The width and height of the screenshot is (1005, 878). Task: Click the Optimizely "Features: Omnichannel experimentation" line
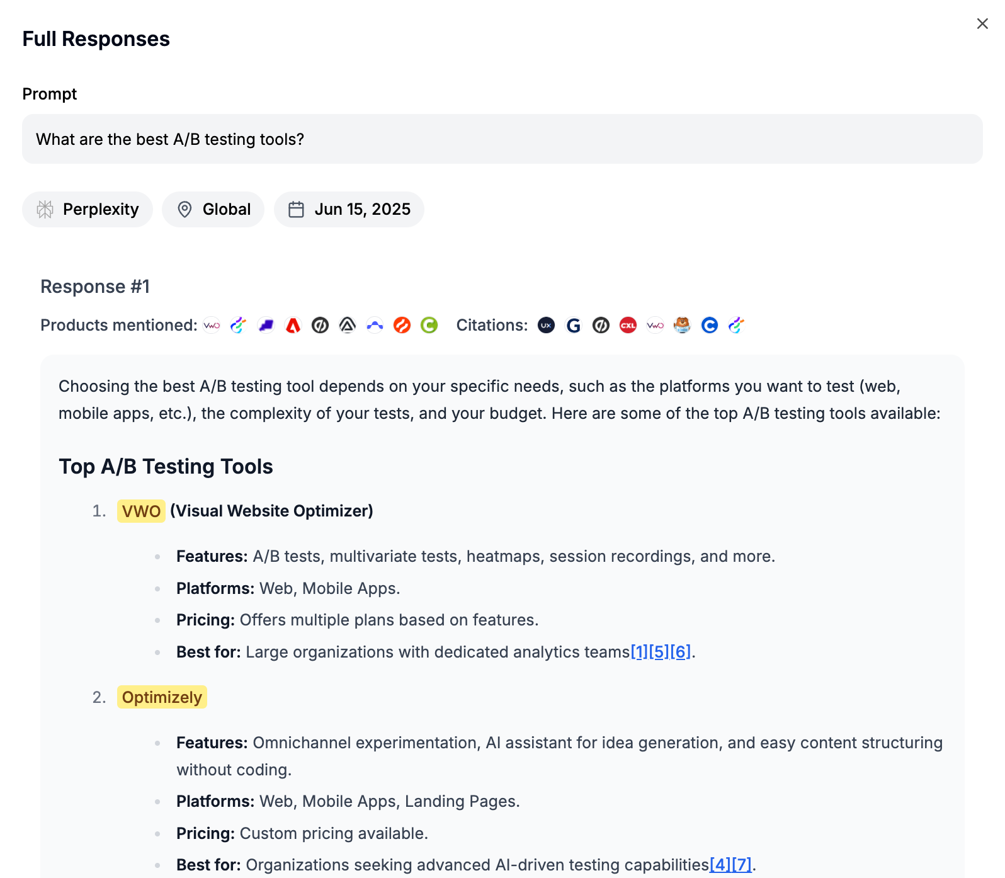click(x=560, y=756)
